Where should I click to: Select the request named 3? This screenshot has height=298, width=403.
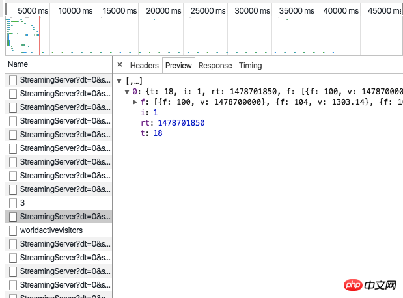click(x=22, y=203)
